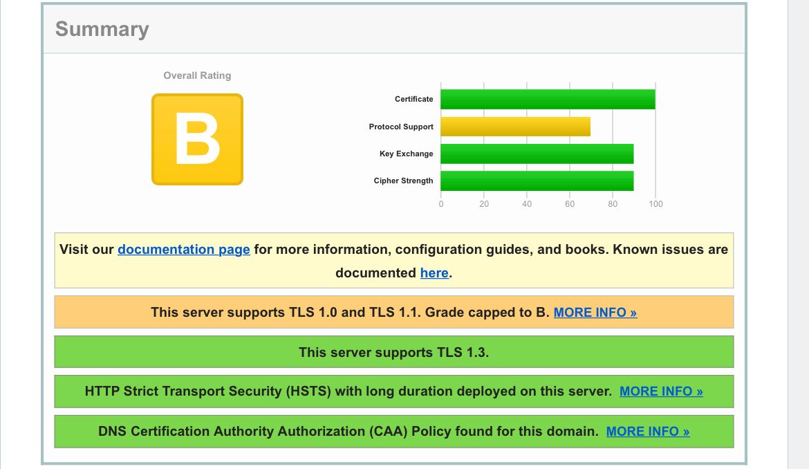Click the documentation notice box
The width and height of the screenshot is (809, 469).
pyautogui.click(x=394, y=260)
